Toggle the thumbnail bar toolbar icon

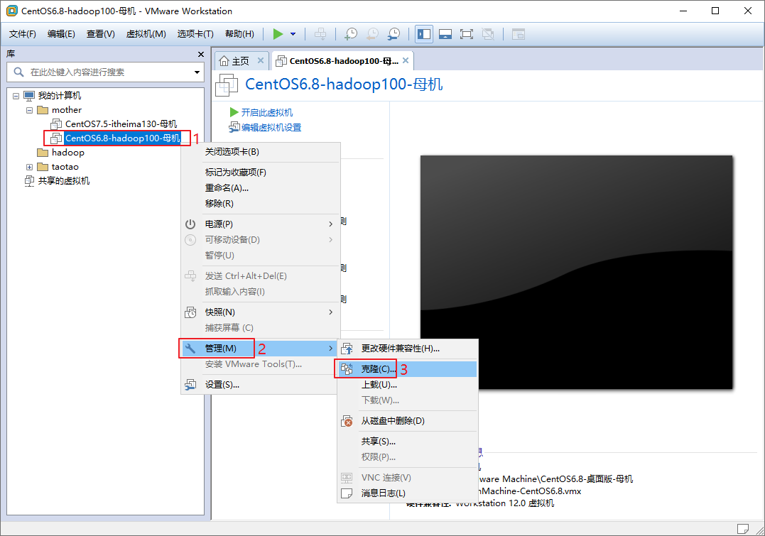pos(445,33)
